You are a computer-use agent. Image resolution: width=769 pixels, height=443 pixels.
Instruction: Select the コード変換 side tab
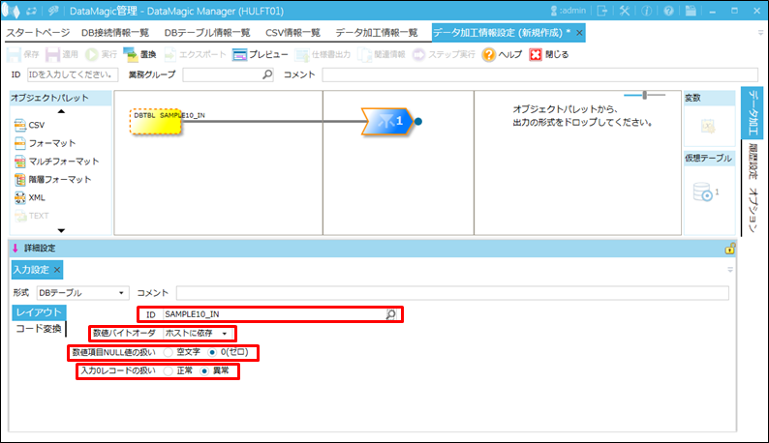point(39,329)
